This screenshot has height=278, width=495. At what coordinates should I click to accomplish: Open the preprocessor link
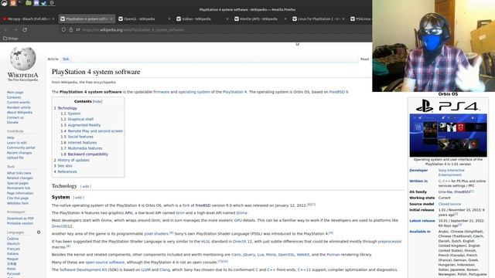tap(390, 242)
